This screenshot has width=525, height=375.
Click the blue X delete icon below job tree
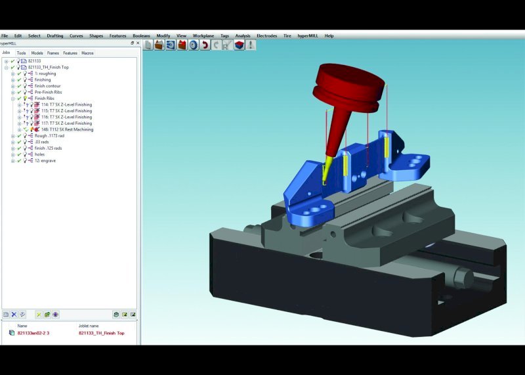click(x=14, y=315)
